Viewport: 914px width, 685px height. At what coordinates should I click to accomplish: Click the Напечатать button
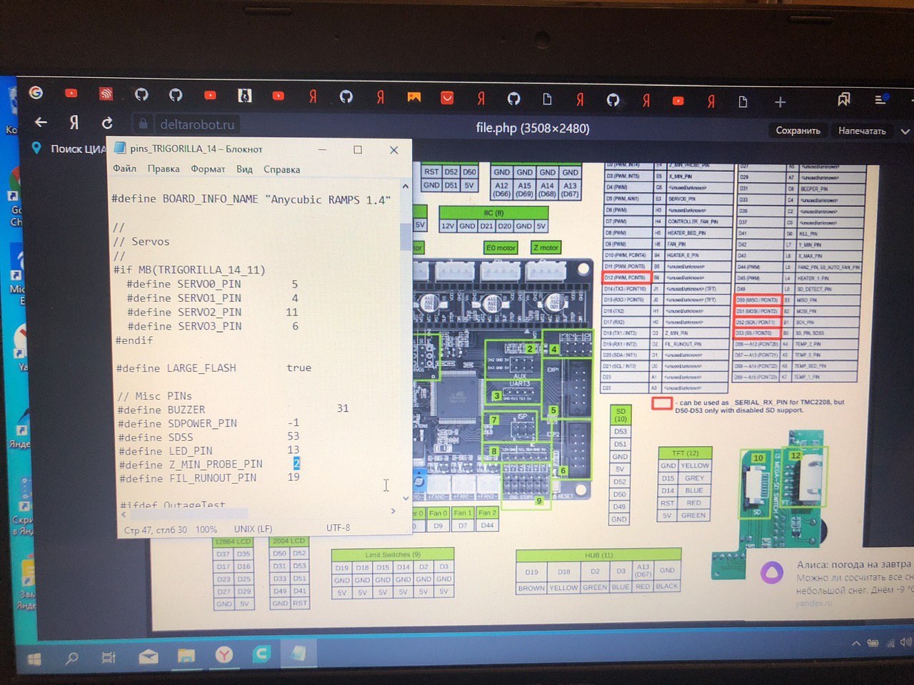pos(862,131)
